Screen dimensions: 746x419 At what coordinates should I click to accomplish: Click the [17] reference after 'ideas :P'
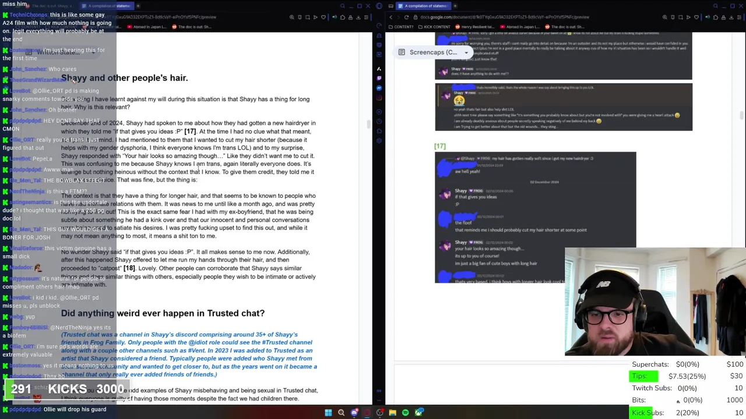pos(190,132)
